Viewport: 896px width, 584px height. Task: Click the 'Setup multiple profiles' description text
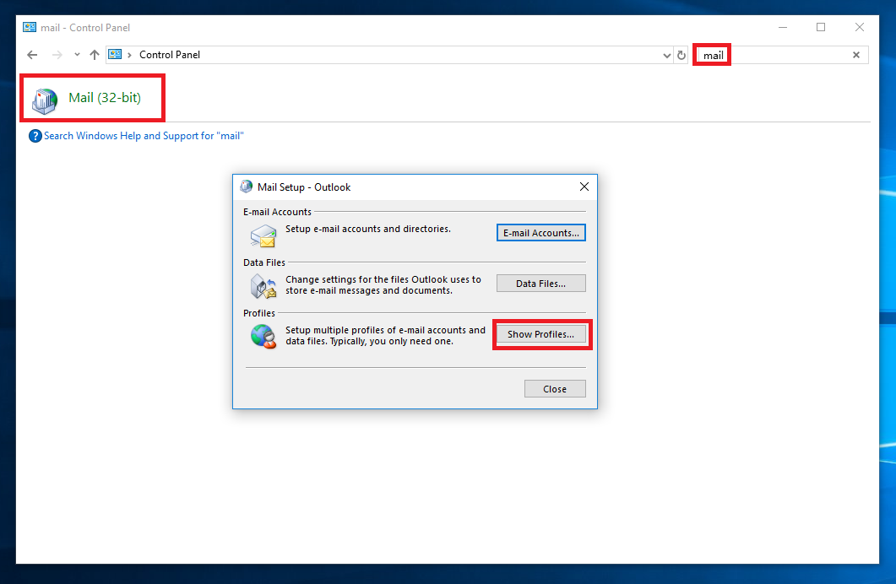pyautogui.click(x=385, y=336)
